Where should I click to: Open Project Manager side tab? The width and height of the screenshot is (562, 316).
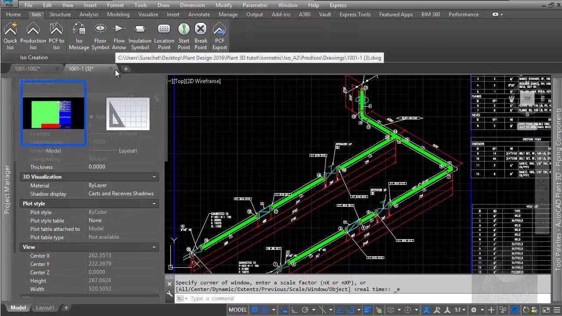pos(7,190)
